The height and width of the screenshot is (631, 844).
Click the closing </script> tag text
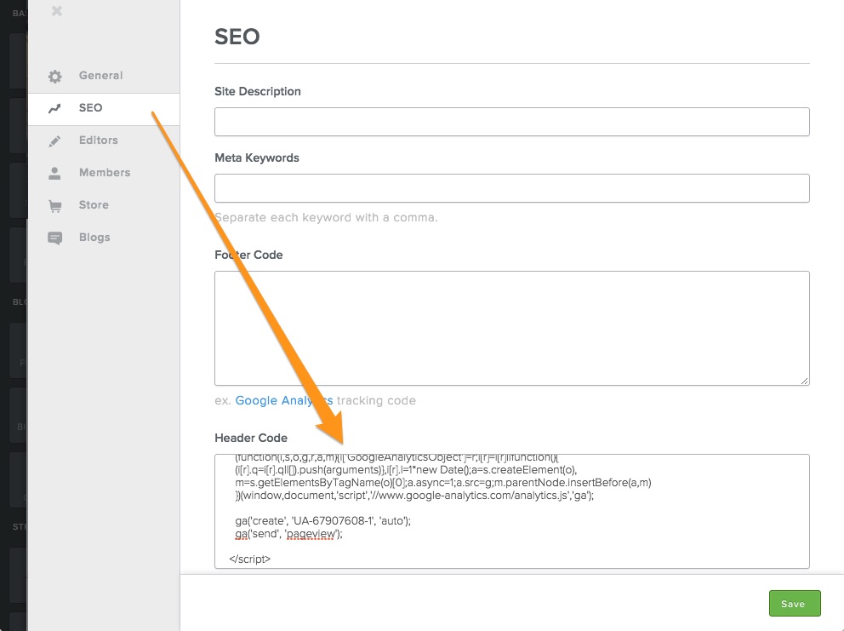pos(250,559)
